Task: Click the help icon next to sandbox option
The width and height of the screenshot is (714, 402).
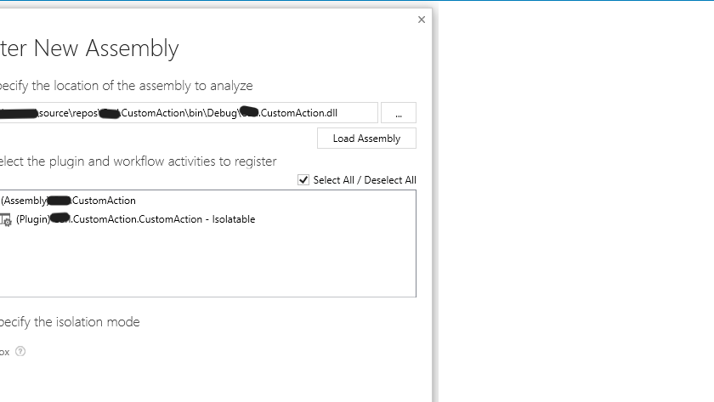Action: tap(20, 351)
